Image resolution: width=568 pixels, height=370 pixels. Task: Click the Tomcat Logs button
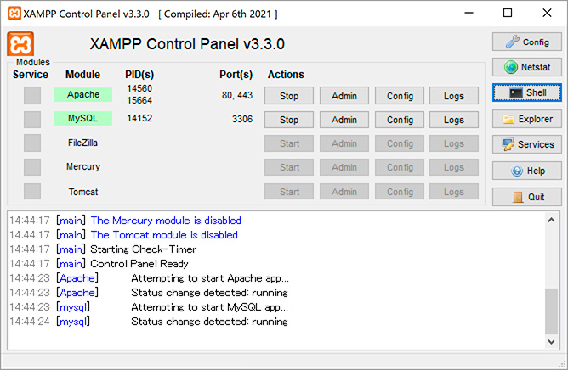coord(454,192)
